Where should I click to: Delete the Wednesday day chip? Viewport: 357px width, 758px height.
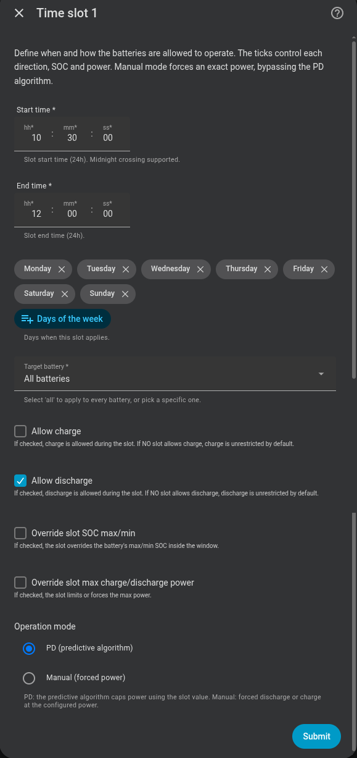tap(200, 269)
